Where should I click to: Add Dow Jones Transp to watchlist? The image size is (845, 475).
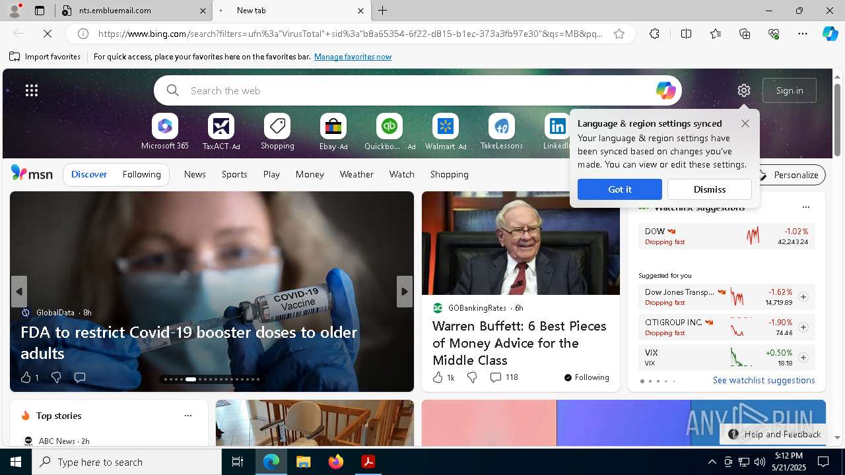click(x=803, y=297)
